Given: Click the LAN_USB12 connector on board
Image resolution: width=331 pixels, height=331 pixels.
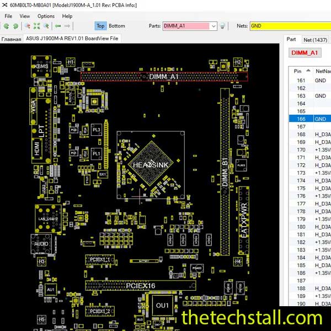Looking at the screenshot, I should [x=48, y=218].
